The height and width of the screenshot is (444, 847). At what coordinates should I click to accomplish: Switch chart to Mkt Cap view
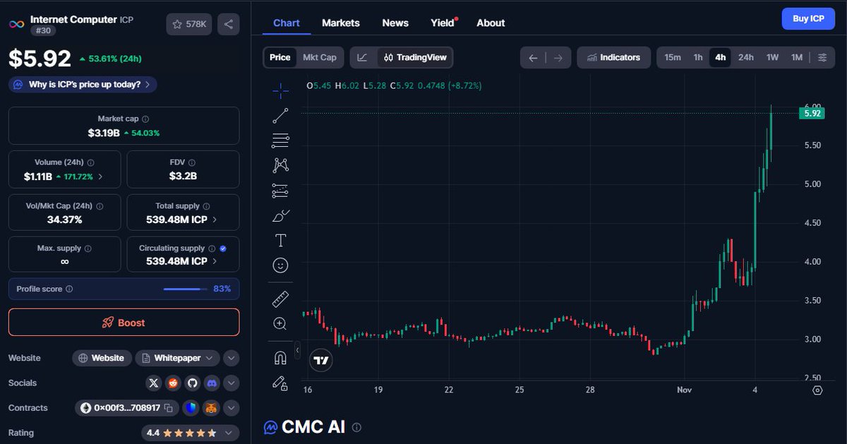point(319,57)
